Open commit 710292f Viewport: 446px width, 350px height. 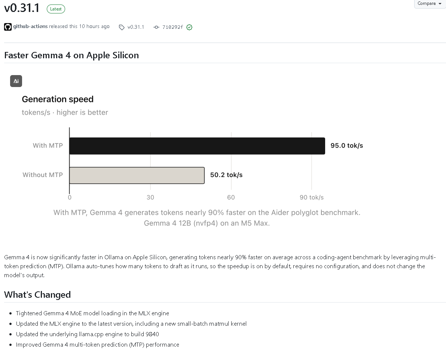[x=172, y=27]
